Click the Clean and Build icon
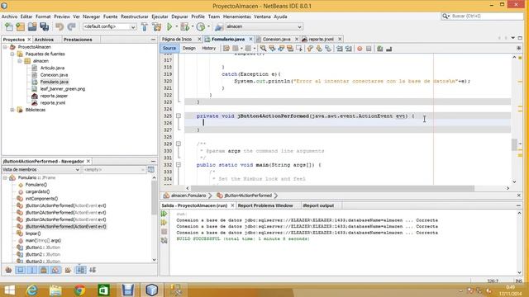The width and height of the screenshot is (529, 297). pyautogui.click(x=156, y=26)
